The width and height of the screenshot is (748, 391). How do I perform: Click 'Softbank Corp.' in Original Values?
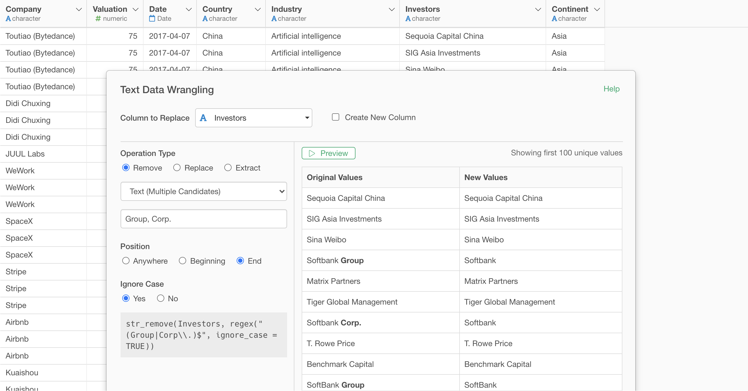pos(334,323)
